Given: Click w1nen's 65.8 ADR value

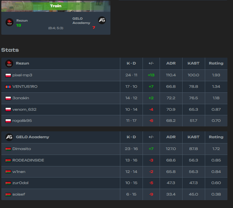Looking at the screenshot, I should click(171, 172).
